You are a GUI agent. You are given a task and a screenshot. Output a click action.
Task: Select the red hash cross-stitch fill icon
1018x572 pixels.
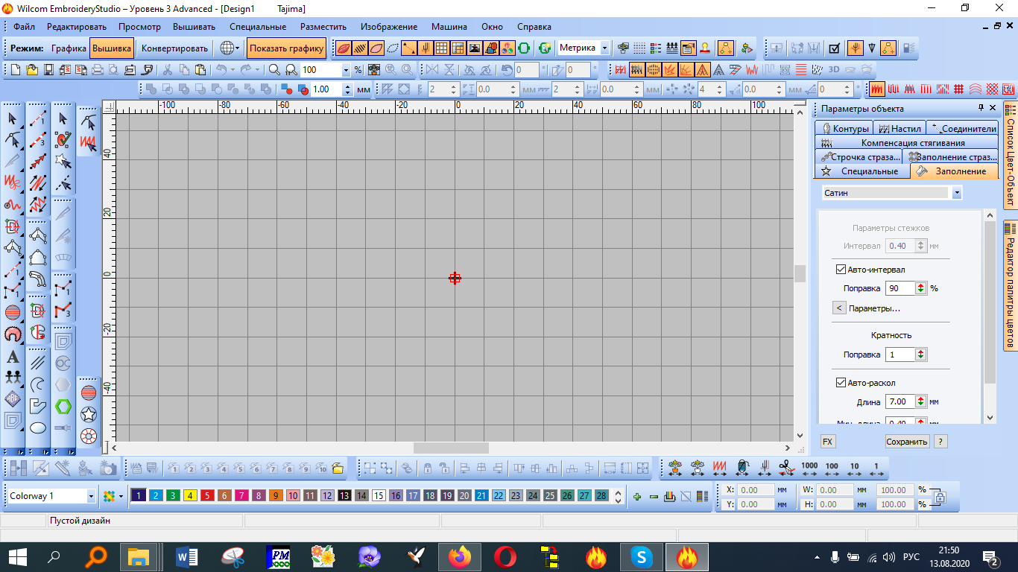960,89
